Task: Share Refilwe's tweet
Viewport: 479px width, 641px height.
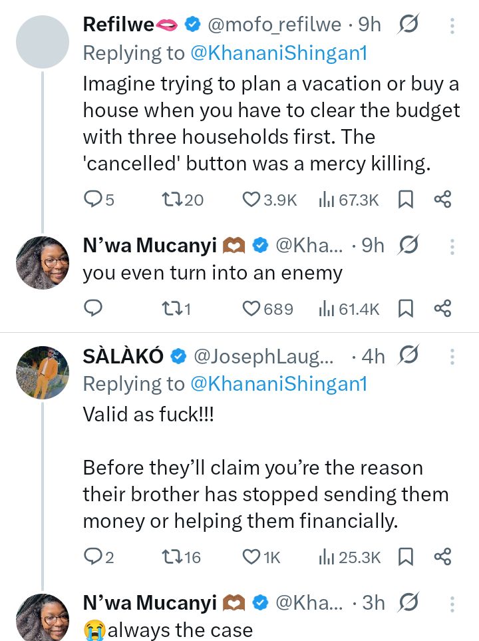Action: click(x=442, y=199)
